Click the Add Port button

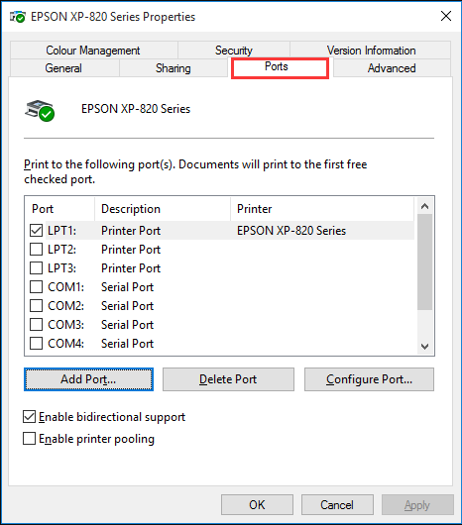pyautogui.click(x=89, y=379)
